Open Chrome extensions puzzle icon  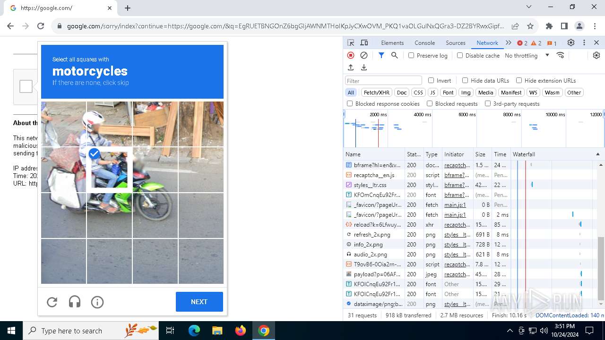click(549, 26)
